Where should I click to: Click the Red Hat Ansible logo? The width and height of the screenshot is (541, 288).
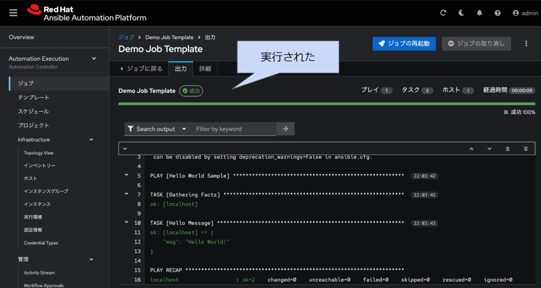coord(87,13)
